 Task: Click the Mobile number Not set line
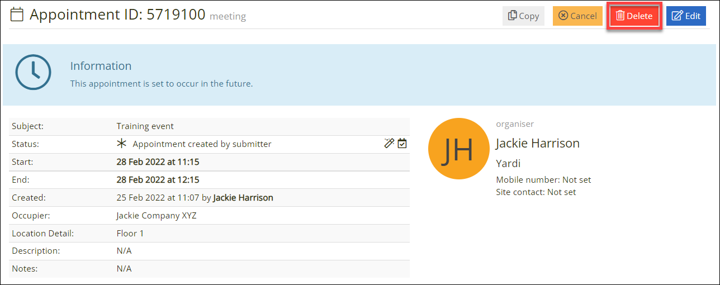click(543, 180)
